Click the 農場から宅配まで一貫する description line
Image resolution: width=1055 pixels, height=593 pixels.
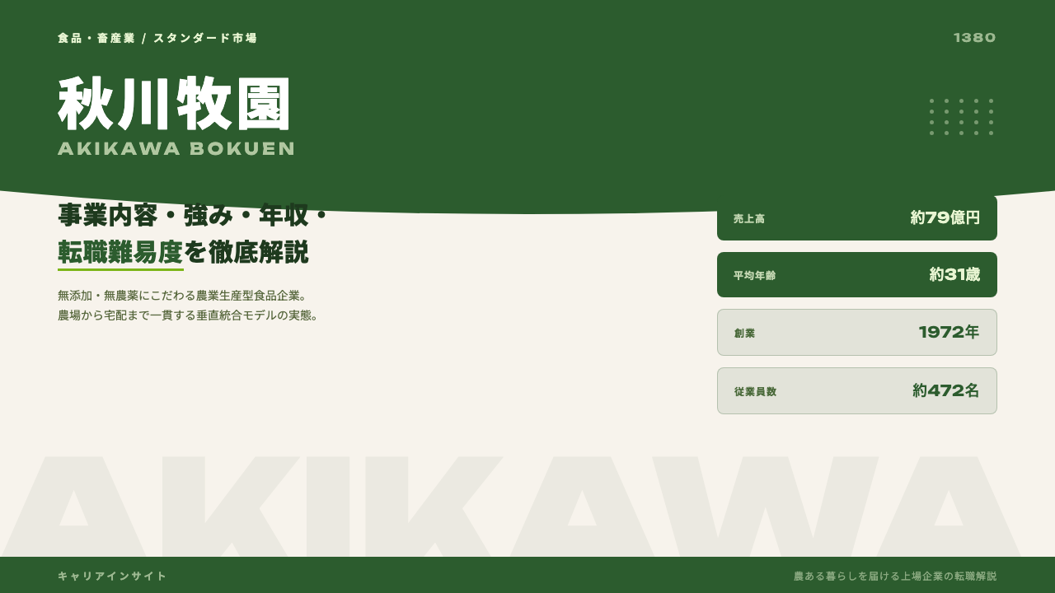click(x=189, y=315)
